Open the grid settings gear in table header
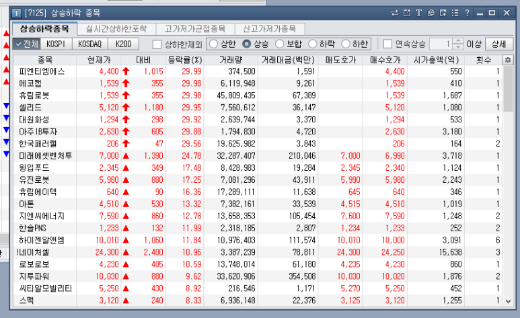Viewport: 520px width, 318px height. (508, 60)
